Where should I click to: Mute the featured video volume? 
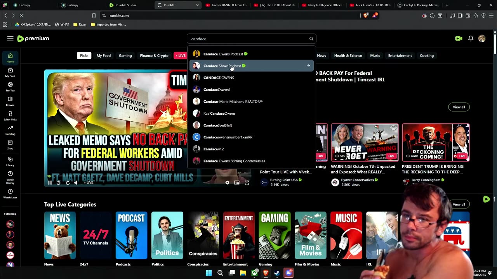point(76,183)
